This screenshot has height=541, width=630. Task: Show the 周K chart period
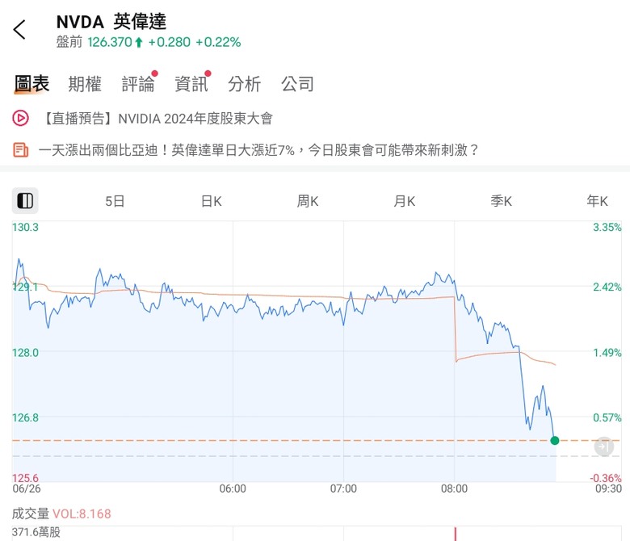click(x=308, y=201)
